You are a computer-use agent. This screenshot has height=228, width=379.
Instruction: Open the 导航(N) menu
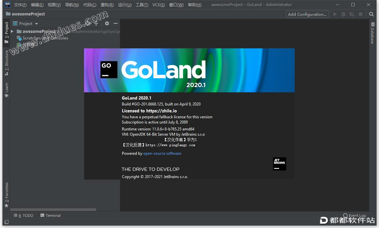72,5
